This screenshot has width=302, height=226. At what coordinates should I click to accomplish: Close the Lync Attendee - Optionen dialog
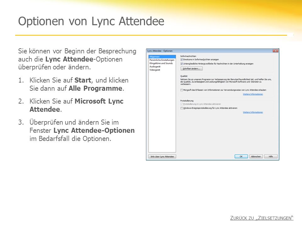pos(276,51)
